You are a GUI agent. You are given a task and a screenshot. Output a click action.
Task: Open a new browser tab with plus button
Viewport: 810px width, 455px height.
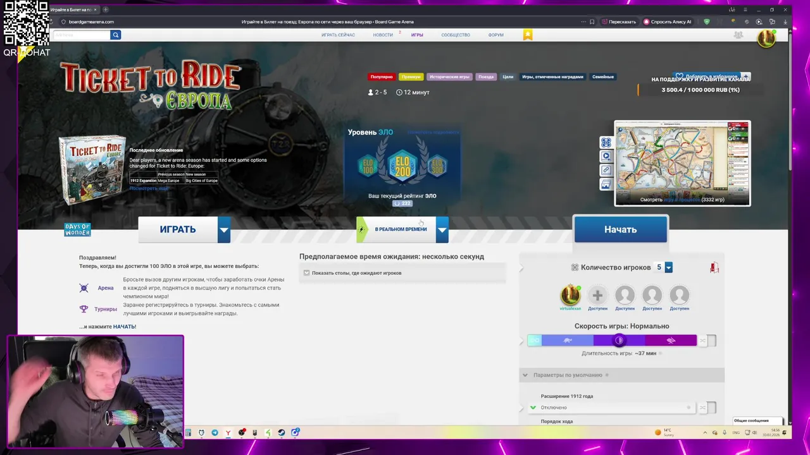pos(105,9)
